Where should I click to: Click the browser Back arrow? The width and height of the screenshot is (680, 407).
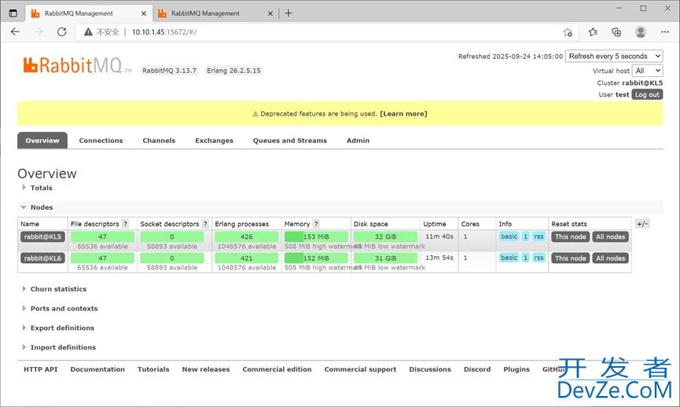16,32
